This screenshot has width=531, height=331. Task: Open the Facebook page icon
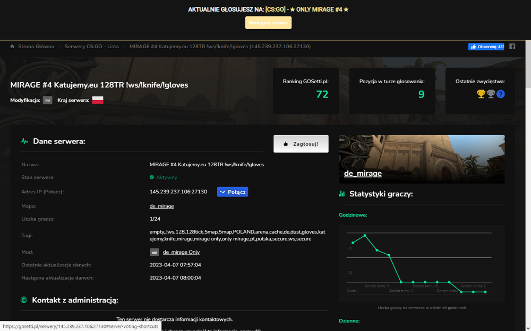click(x=512, y=47)
